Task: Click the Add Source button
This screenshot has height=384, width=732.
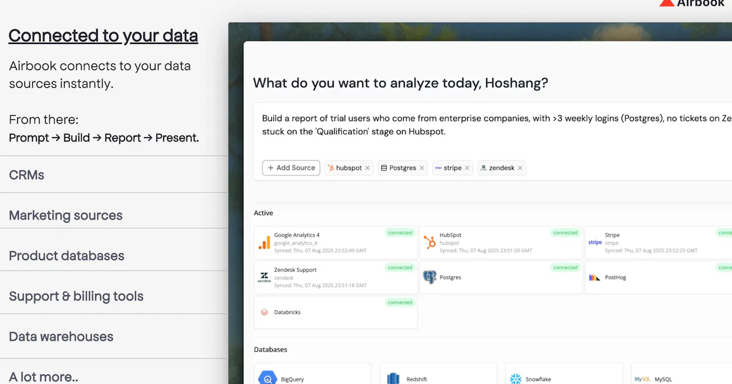Action: [x=291, y=168]
